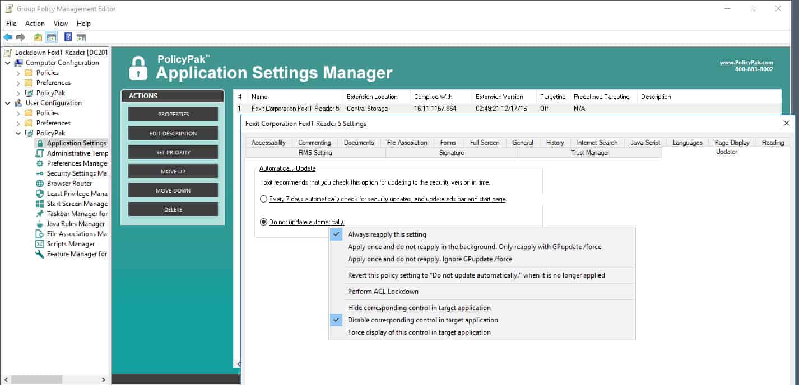Select Every 7 days automatically check radio button
Screen dimensions: 799x385
click(x=263, y=199)
